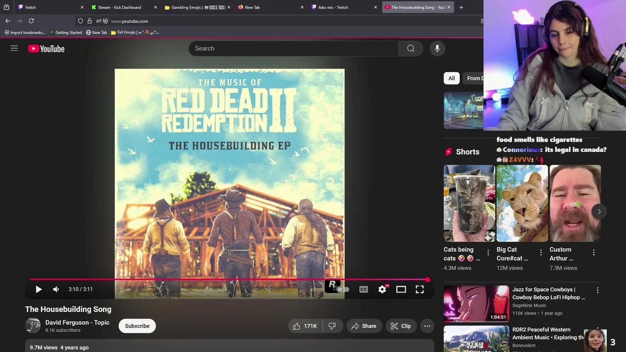The height and width of the screenshot is (352, 626).
Task: Open New Tab bookmark in bookmarks bar
Action: 96,32
